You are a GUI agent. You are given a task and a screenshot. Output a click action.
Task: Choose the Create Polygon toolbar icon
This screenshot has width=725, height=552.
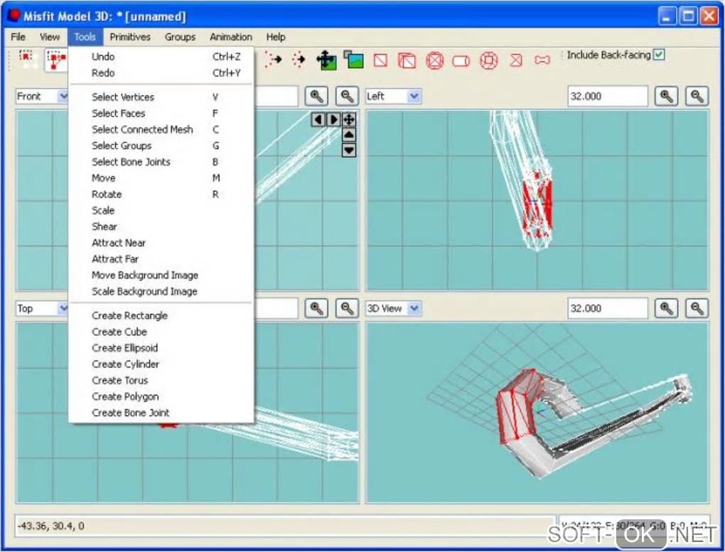(516, 60)
